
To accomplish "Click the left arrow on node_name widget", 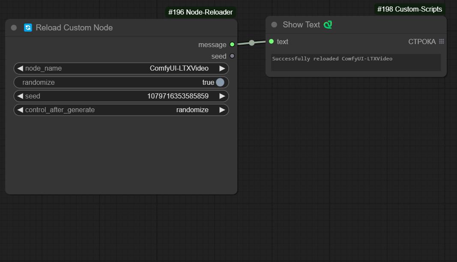I will [20, 68].
